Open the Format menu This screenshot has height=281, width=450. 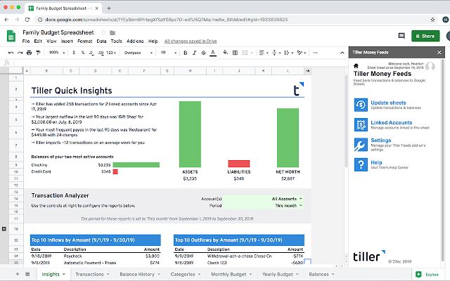[84, 41]
